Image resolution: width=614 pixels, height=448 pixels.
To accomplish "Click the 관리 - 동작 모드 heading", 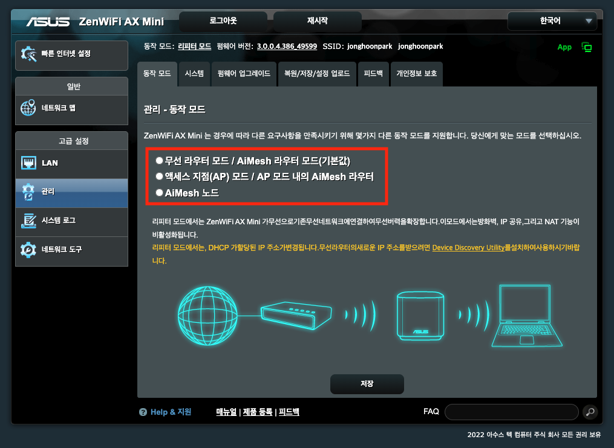I will point(175,109).
